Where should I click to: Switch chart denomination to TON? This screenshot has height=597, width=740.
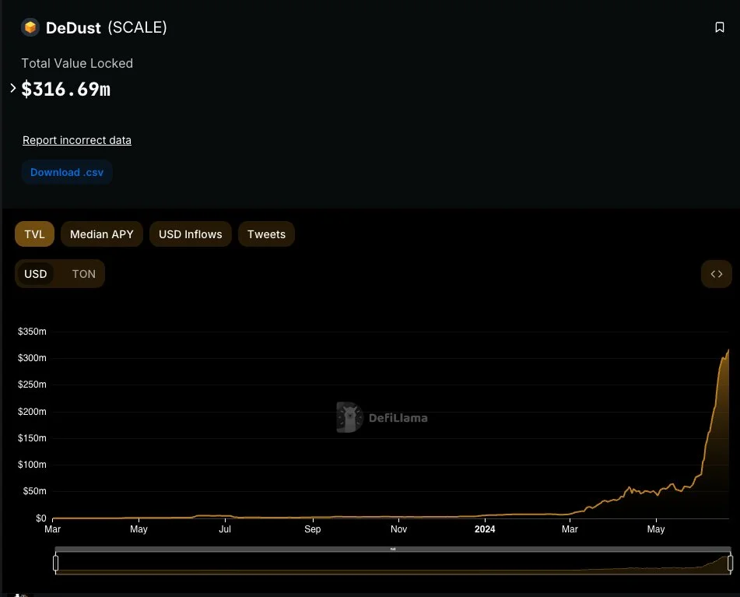point(83,274)
